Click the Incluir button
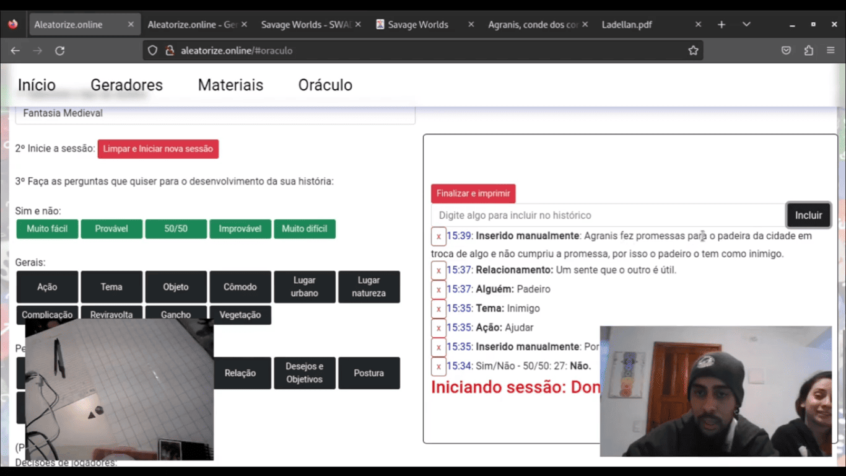Viewport: 846px width, 476px height. [x=808, y=215]
